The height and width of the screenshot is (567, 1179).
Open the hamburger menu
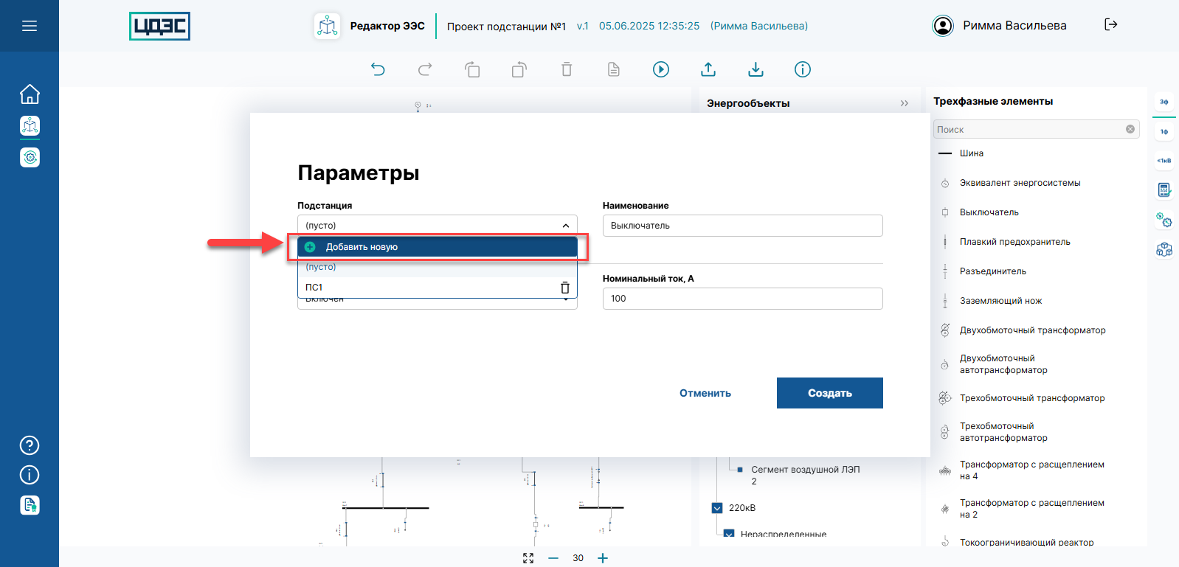30,26
